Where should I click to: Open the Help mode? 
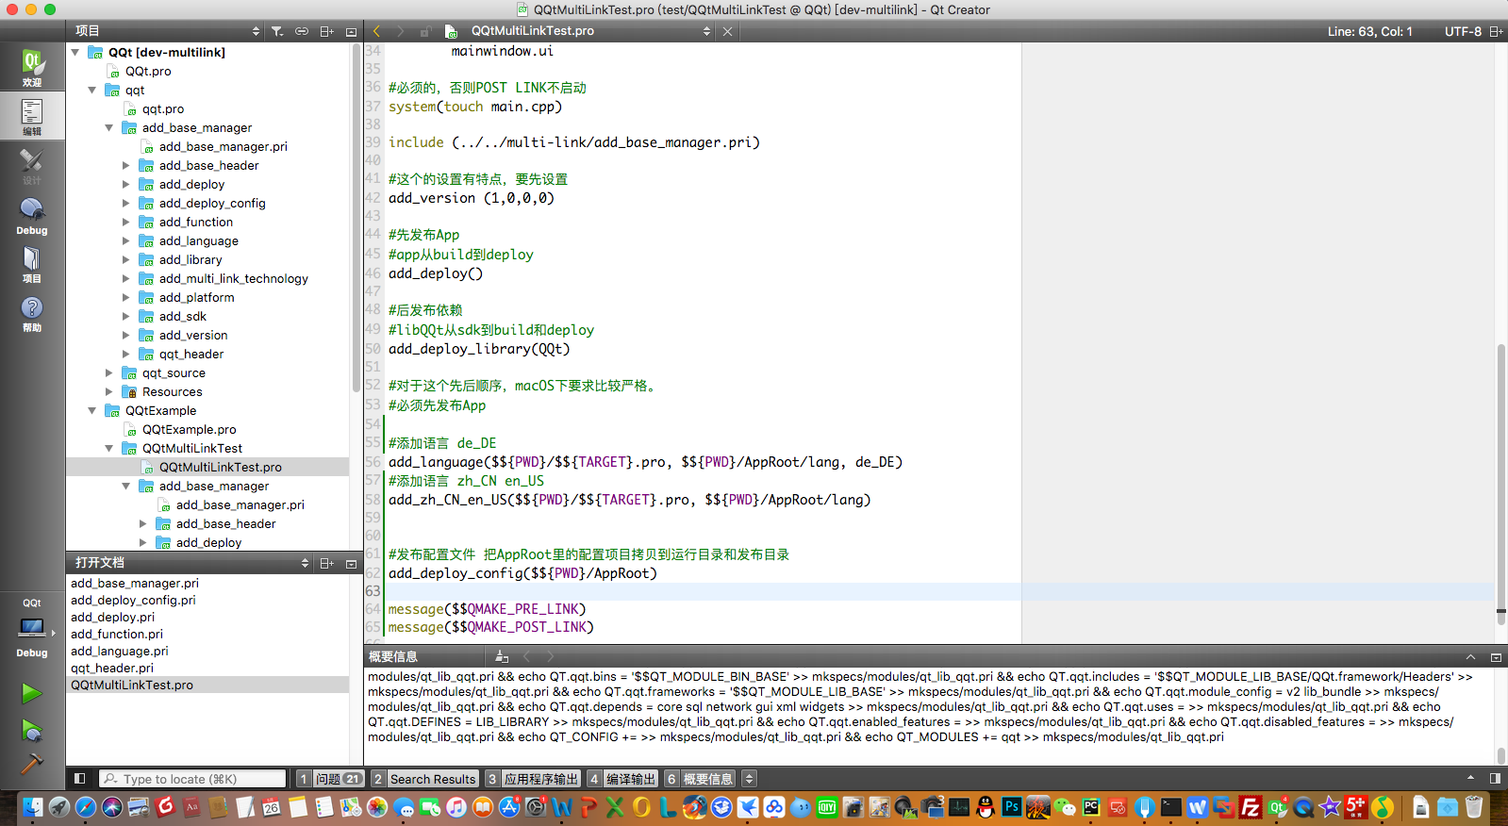coord(32,313)
